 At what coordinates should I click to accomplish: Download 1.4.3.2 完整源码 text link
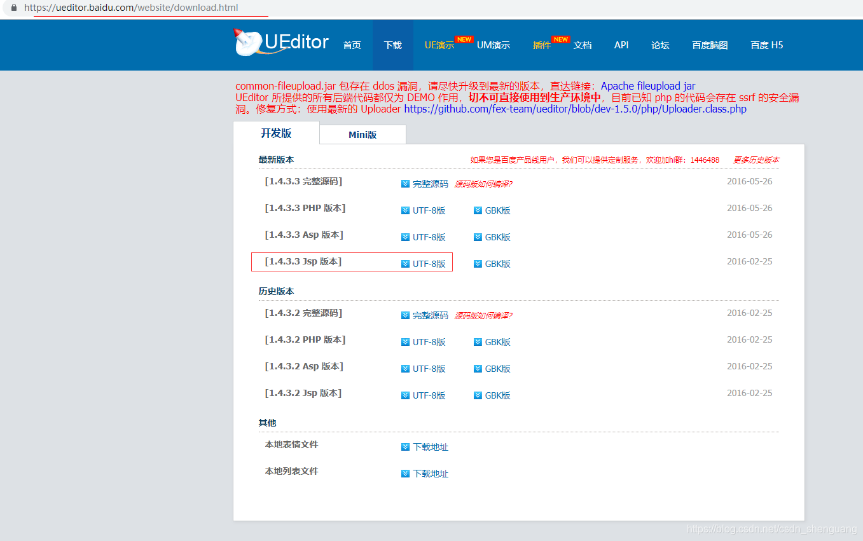click(x=431, y=315)
